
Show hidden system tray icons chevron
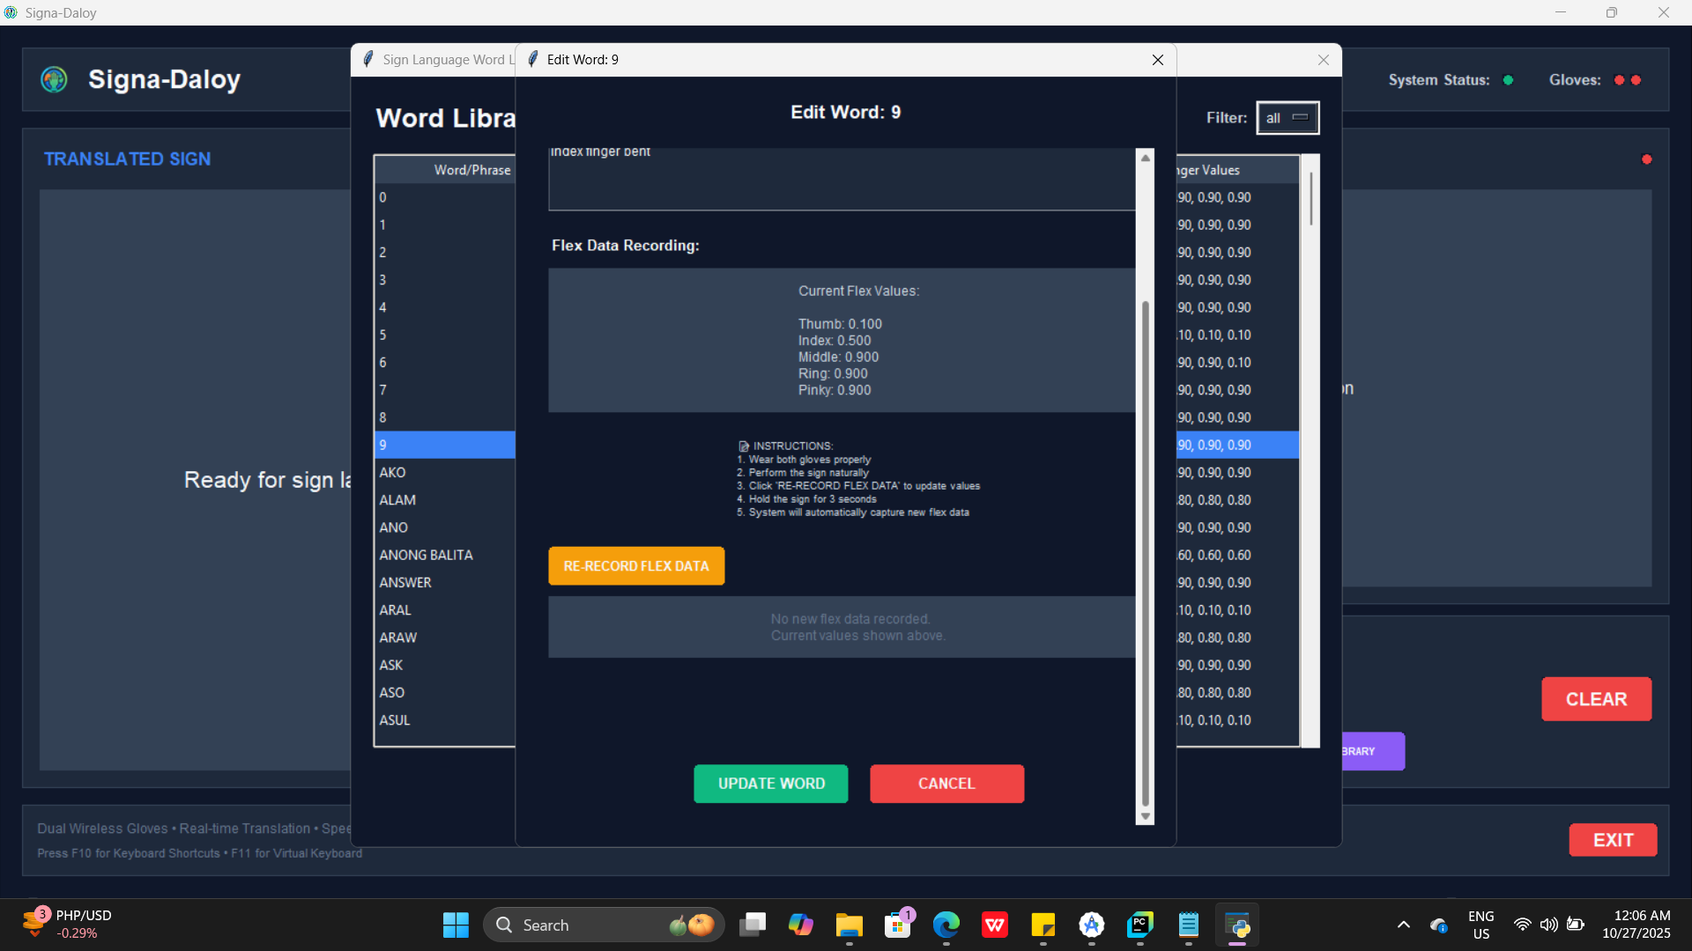tap(1403, 925)
